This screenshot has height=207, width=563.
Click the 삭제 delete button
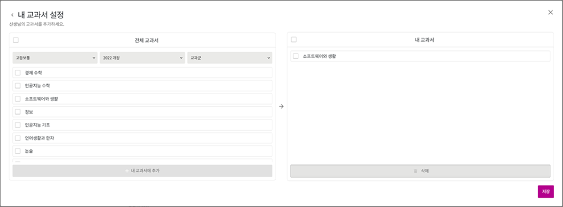coord(420,171)
